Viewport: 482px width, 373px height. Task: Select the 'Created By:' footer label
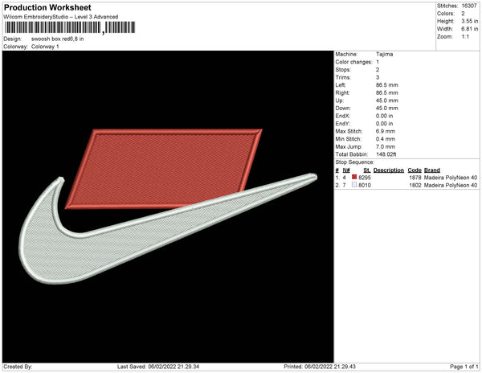pos(18,367)
